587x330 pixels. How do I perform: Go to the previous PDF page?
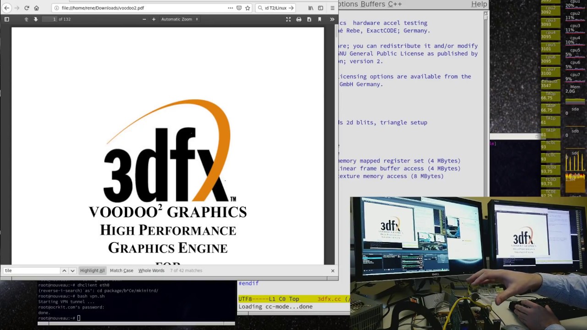click(26, 19)
